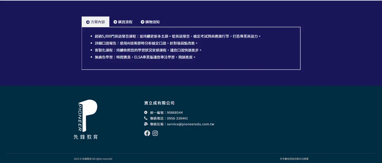
Task: Click the mail icon beside 聯絡信箱
Action: point(146,124)
